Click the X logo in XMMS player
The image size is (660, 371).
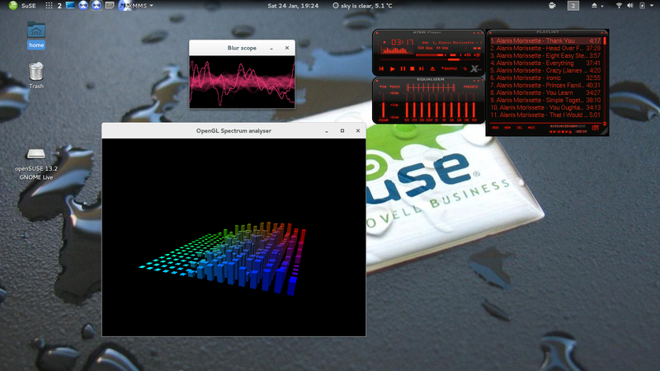[475, 68]
